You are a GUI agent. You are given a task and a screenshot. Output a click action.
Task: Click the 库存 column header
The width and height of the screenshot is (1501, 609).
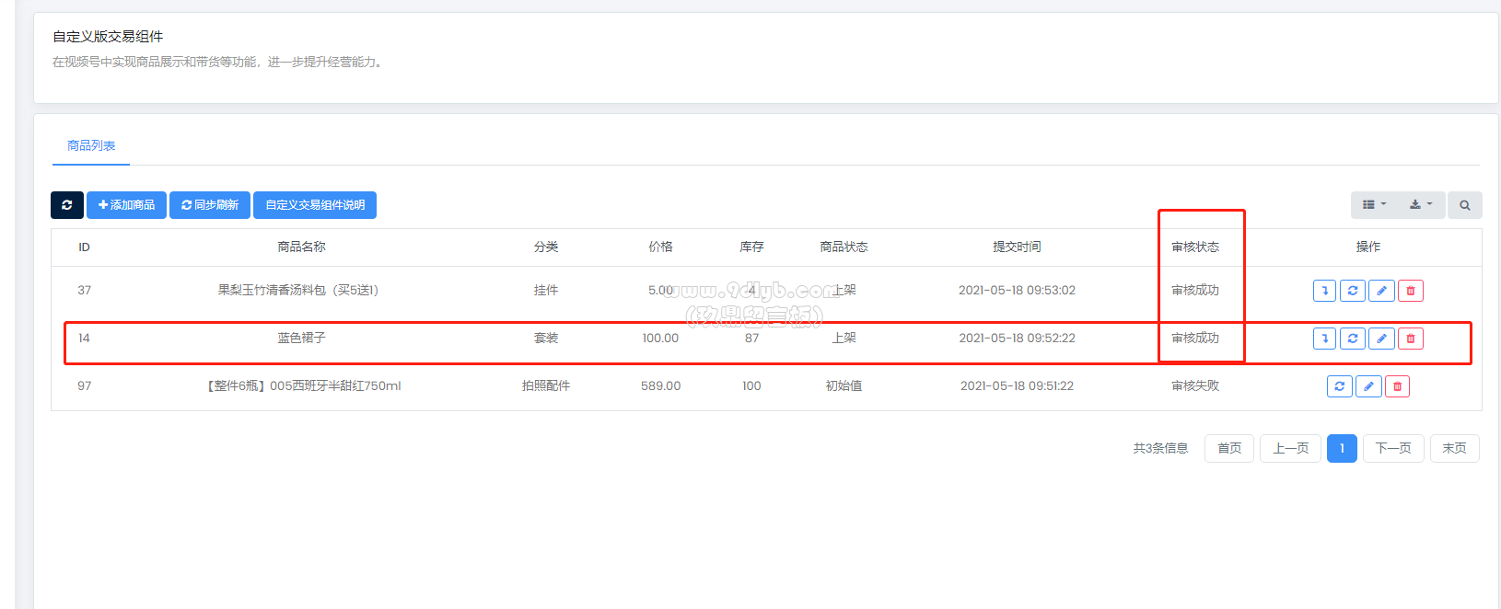751,247
